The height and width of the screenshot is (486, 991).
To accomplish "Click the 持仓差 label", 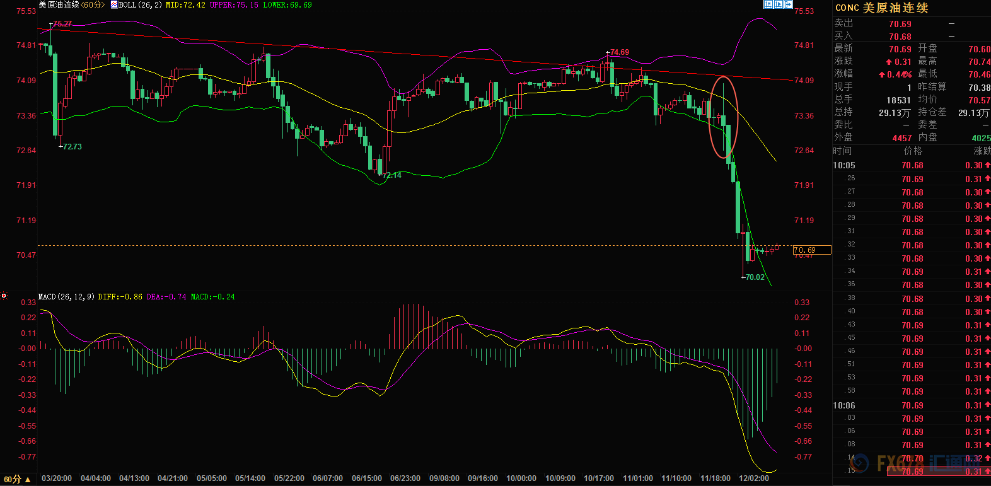I will pos(932,112).
